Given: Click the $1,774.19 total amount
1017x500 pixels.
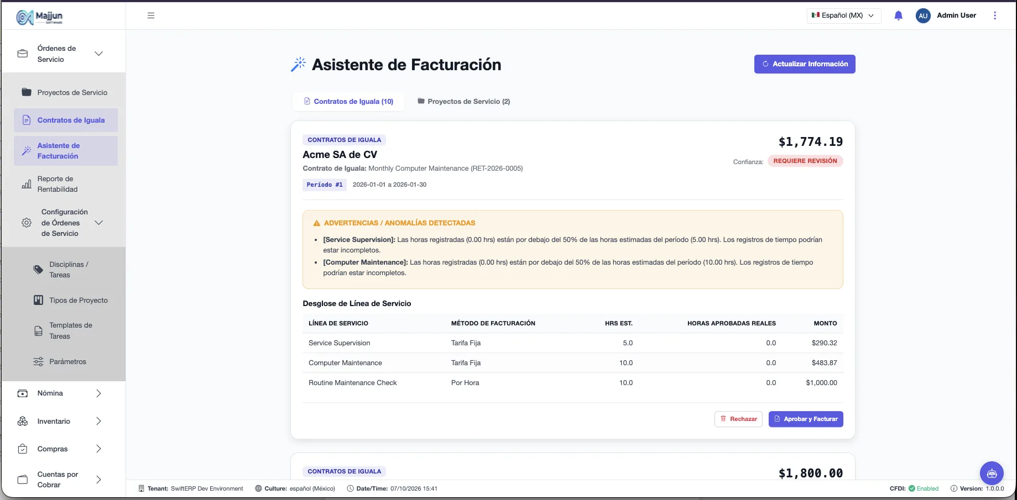Looking at the screenshot, I should pos(811,142).
